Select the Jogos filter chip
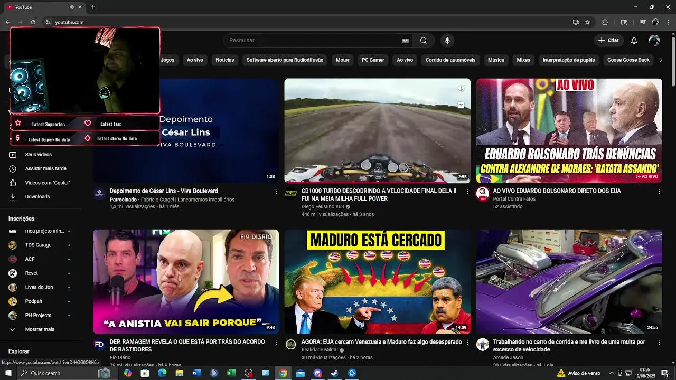The width and height of the screenshot is (676, 380). (x=167, y=60)
